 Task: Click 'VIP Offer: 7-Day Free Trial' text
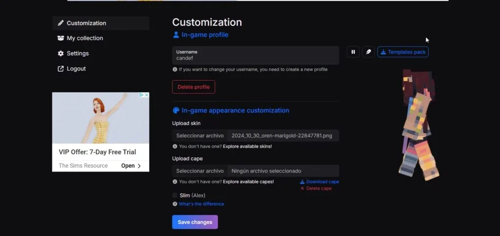[x=97, y=152]
